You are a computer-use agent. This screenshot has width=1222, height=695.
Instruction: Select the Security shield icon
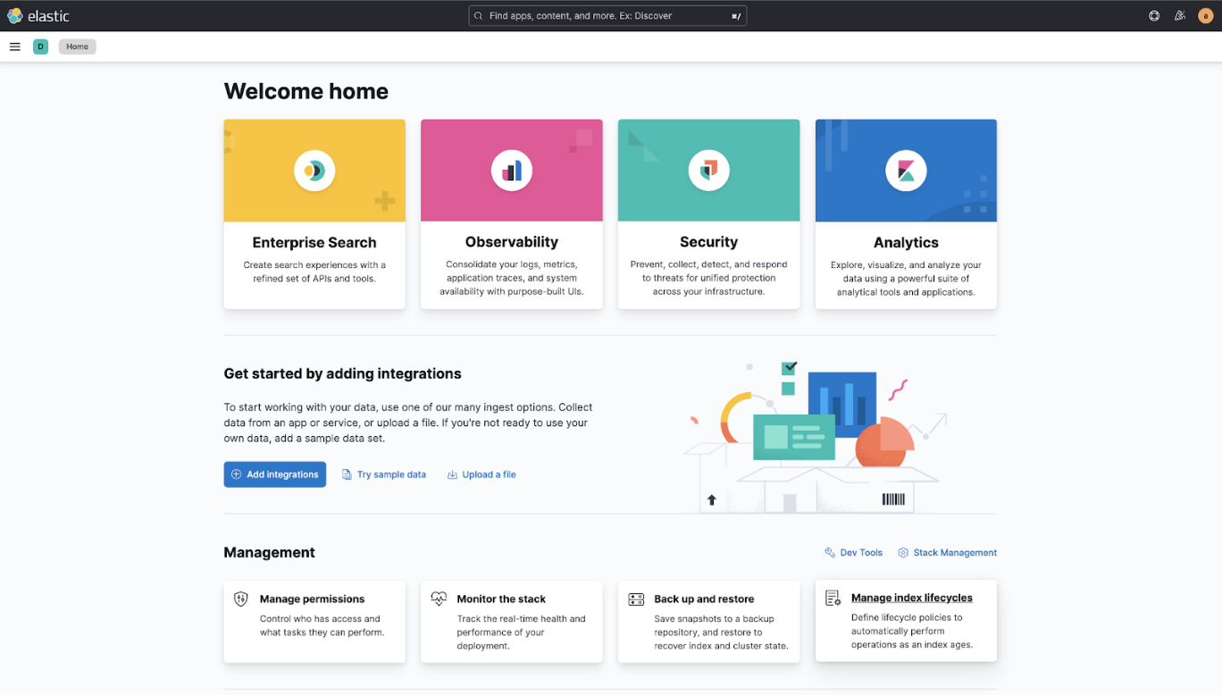(x=708, y=170)
